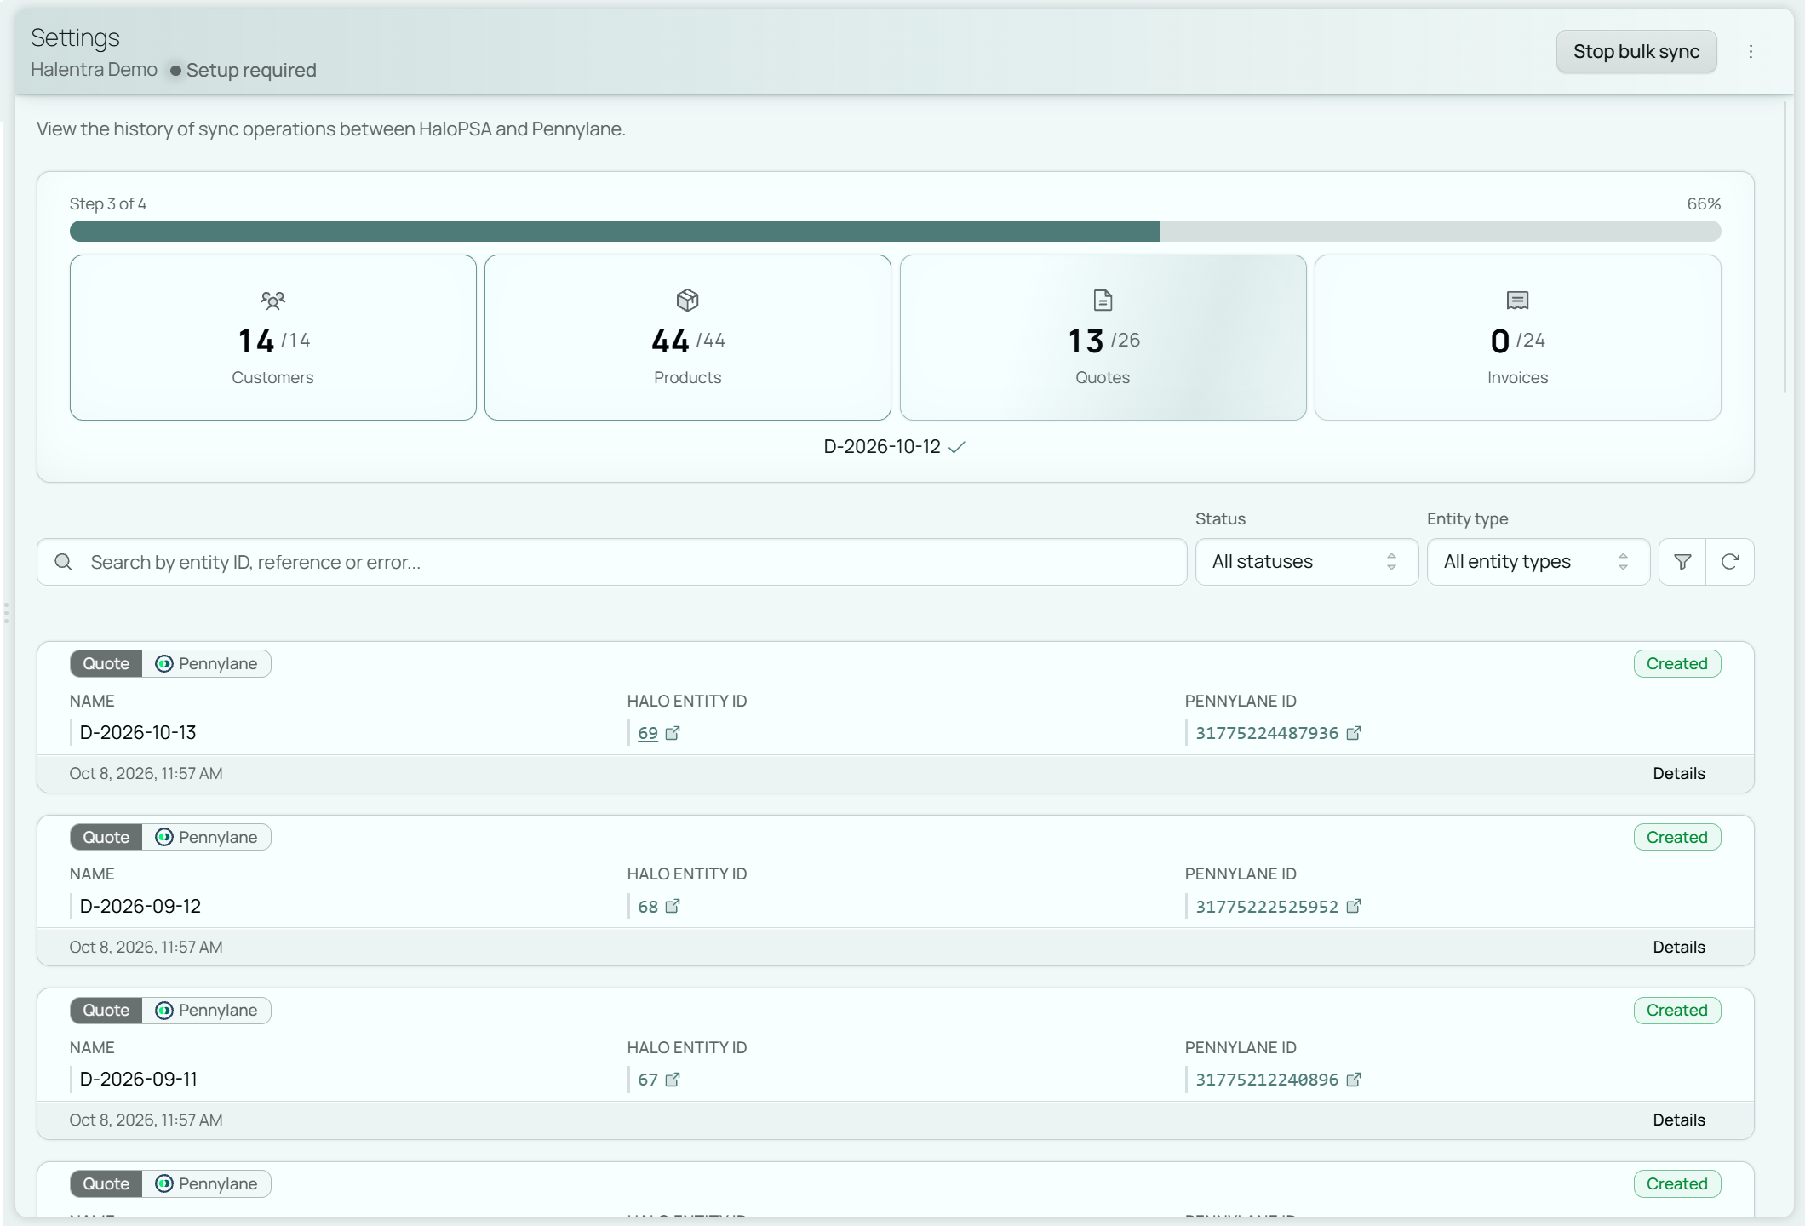Image resolution: width=1805 pixels, height=1226 pixels.
Task: Click external icon next to 31775222525952
Action: click(1354, 906)
